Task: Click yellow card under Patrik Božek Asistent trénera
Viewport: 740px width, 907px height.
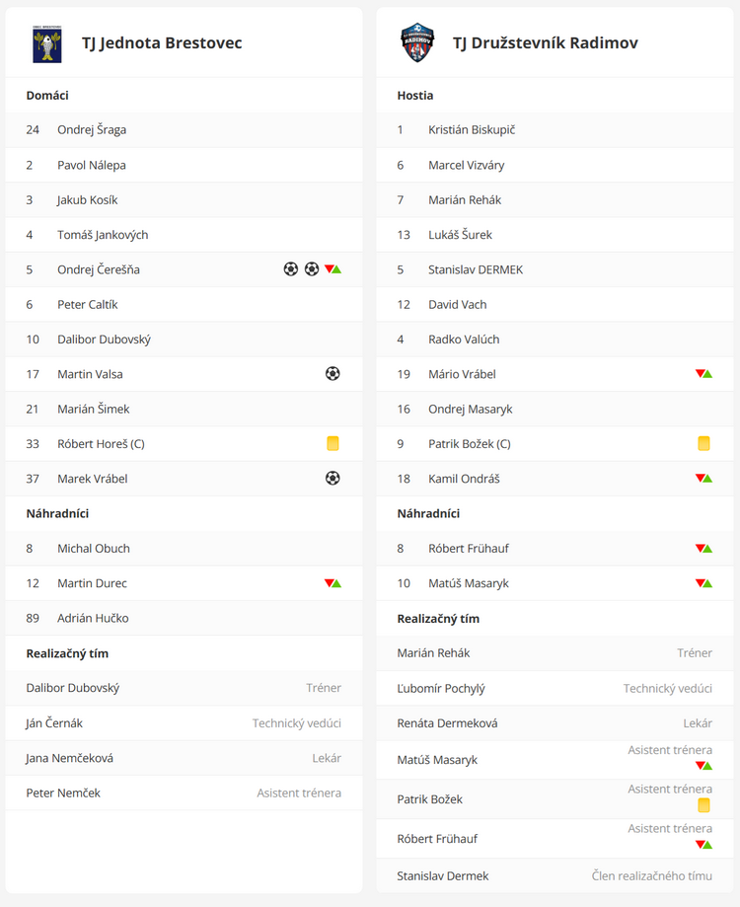Action: point(703,805)
